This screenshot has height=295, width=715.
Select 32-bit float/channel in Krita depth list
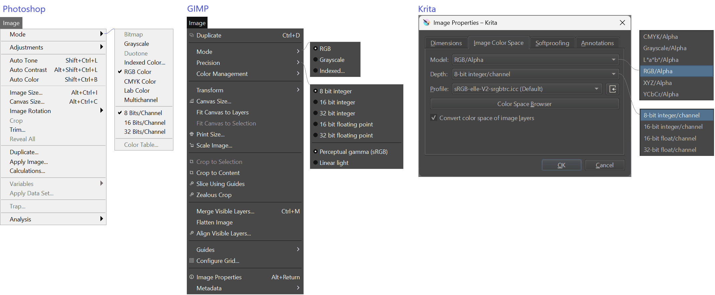[677, 150]
